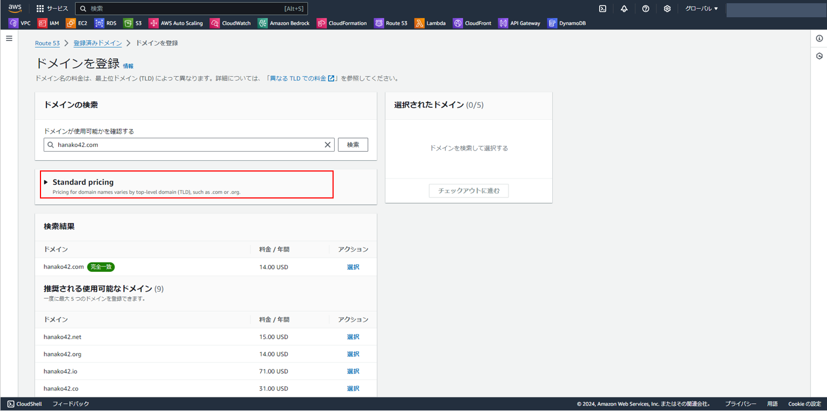
Task: Open the 情報 info link
Action: [x=128, y=66]
